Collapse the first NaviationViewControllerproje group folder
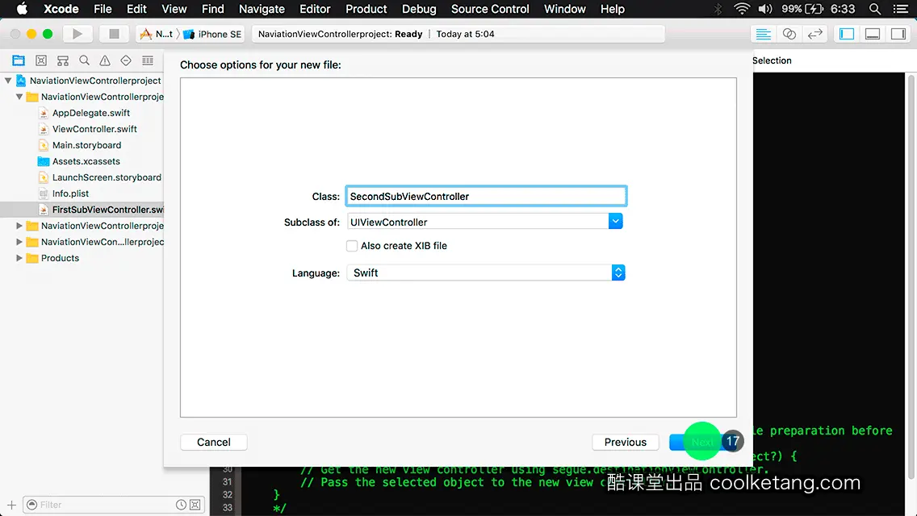 (19, 97)
